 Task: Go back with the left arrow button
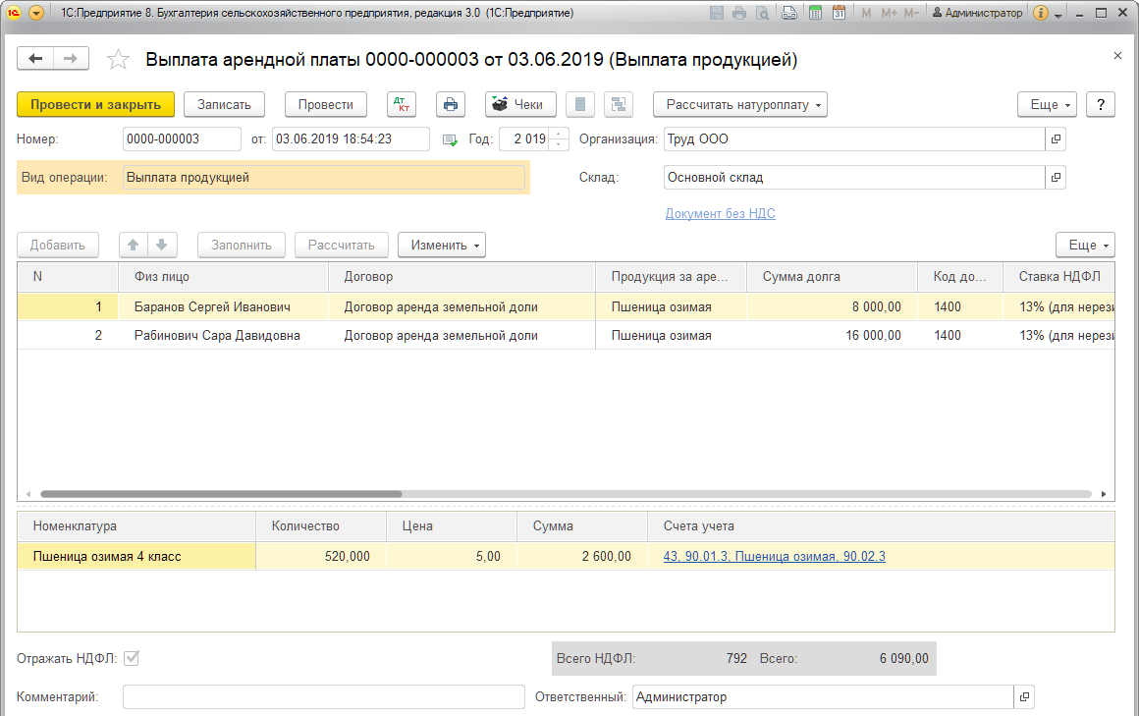(x=35, y=59)
